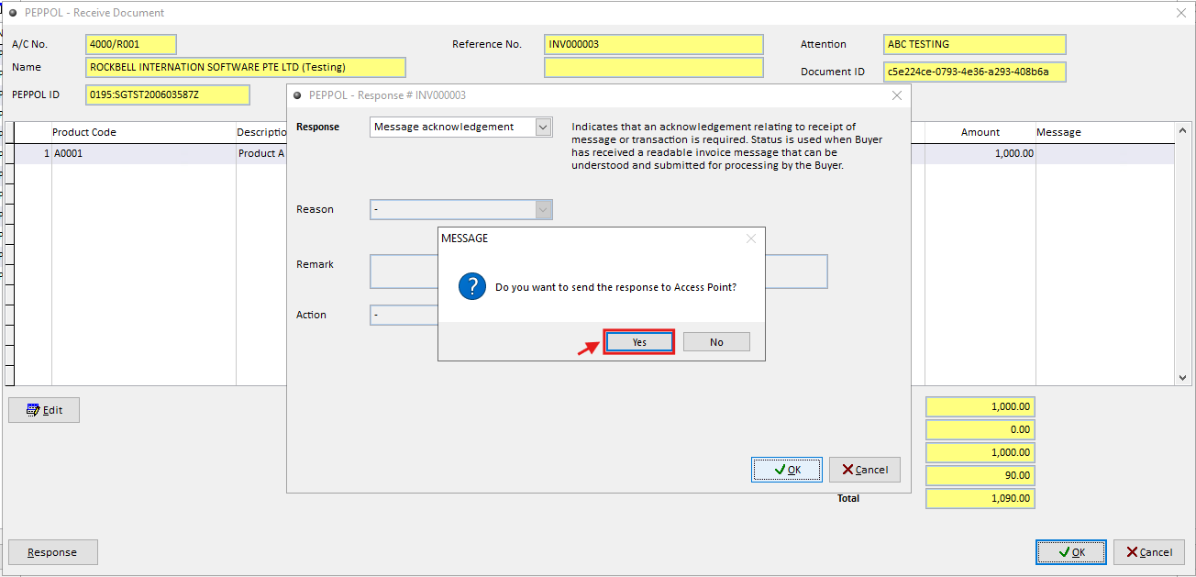Click the Amount column header
The image size is (1196, 577).
pos(980,132)
